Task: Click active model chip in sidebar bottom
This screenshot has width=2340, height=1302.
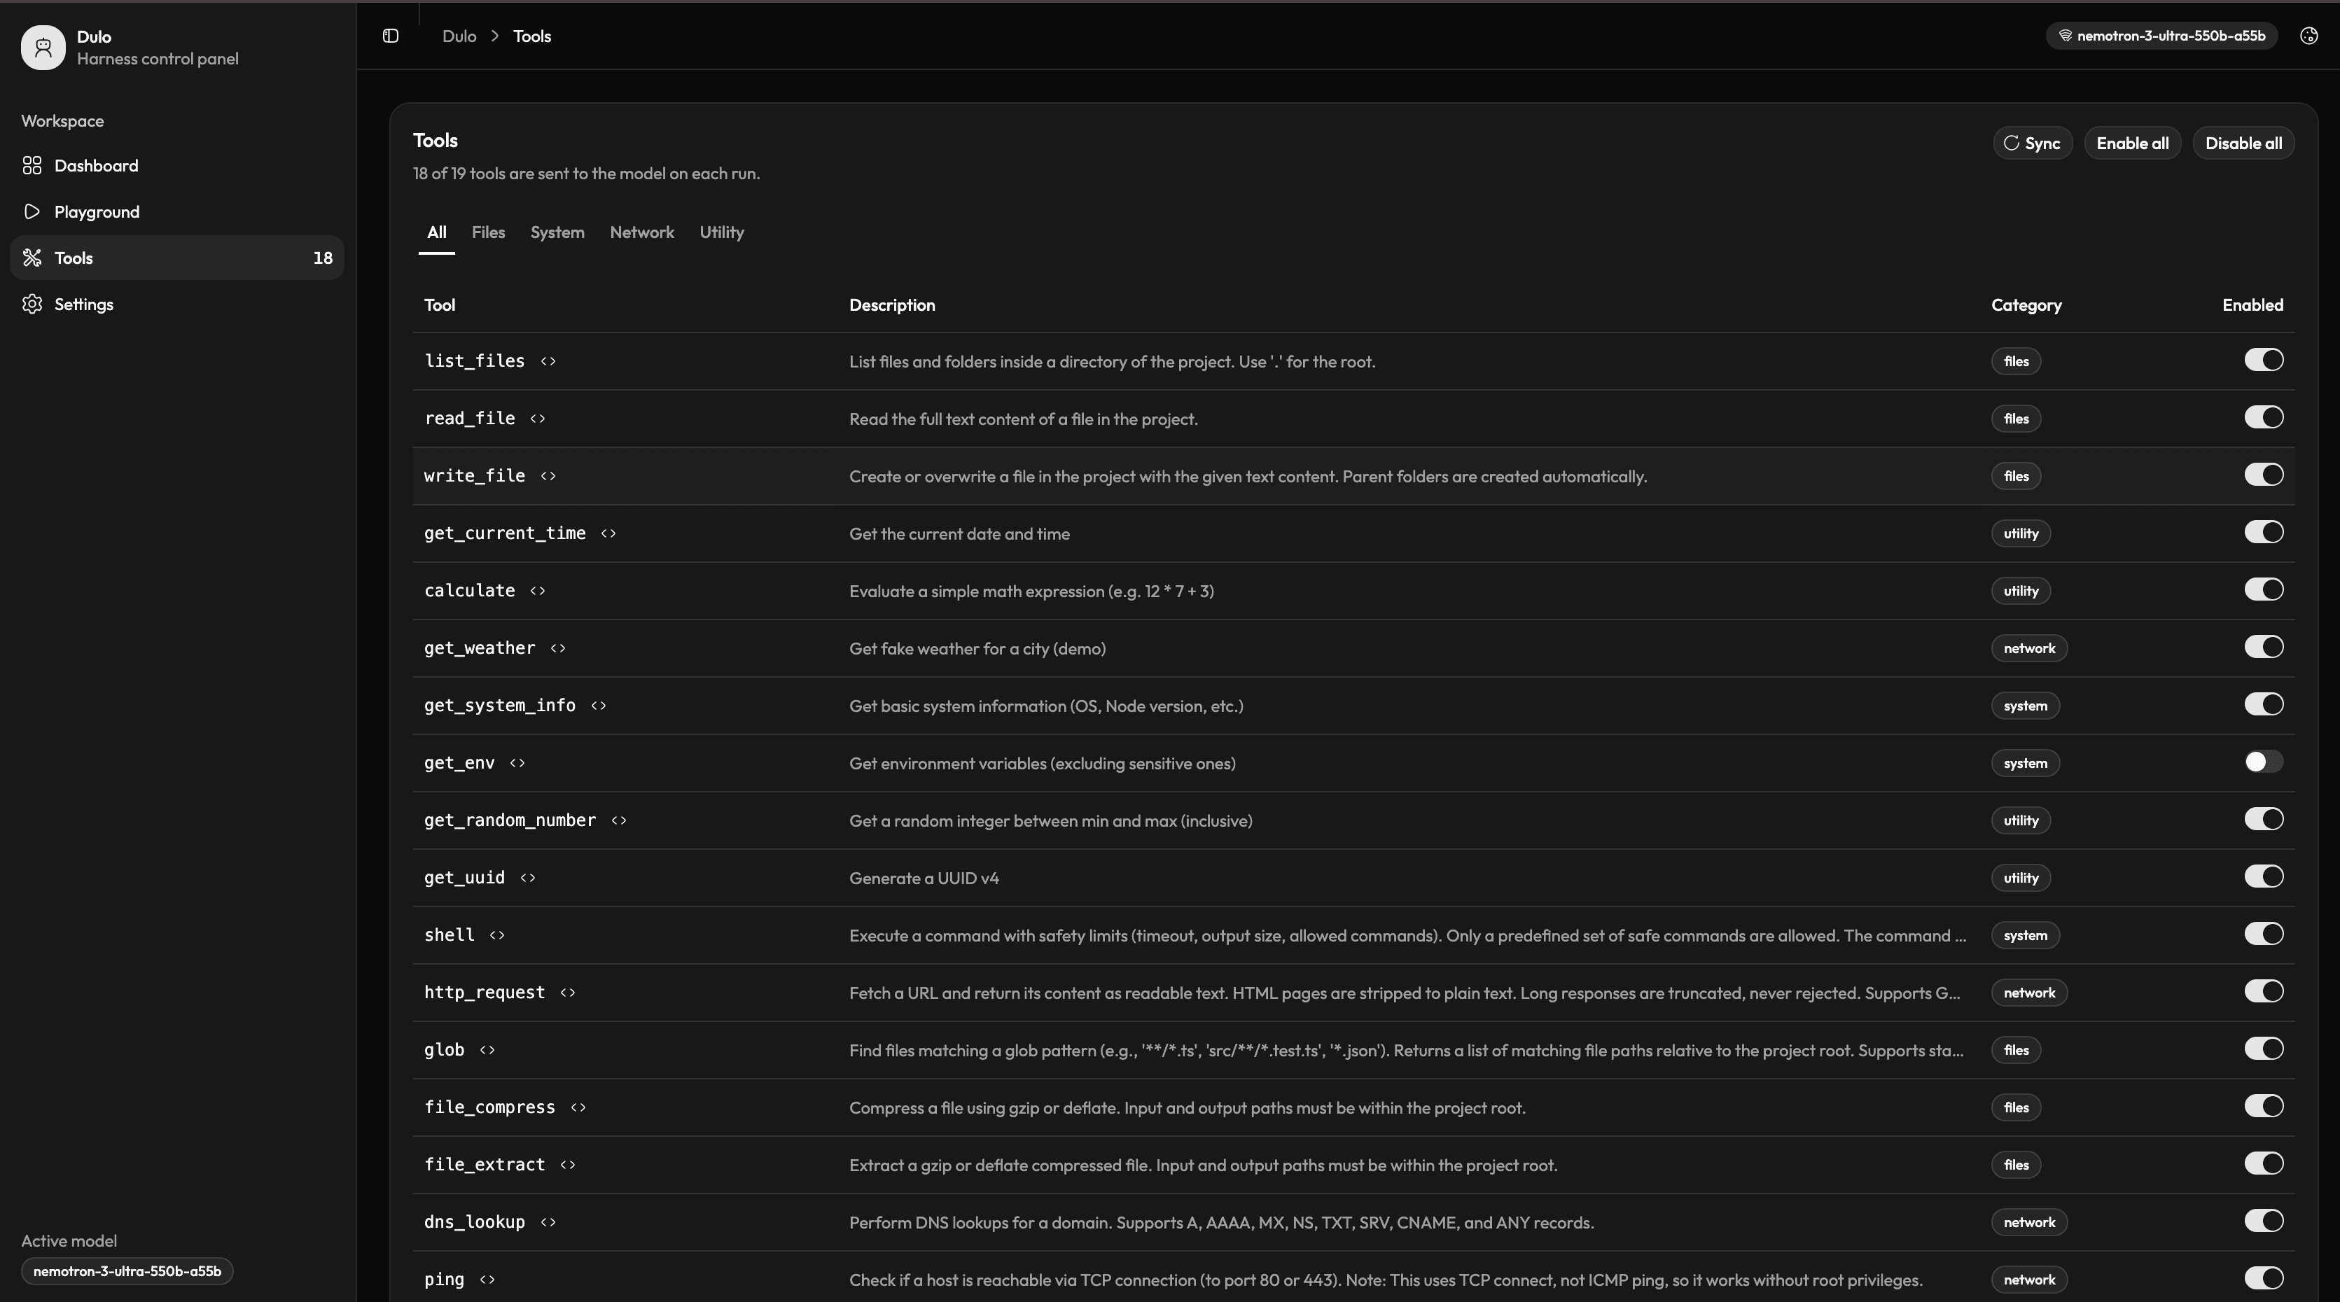Action: point(127,1271)
